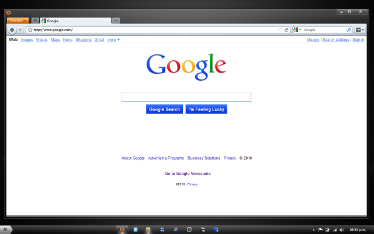Click the Google logo
Screen dimensions: 374x234
pyautogui.click(x=186, y=67)
